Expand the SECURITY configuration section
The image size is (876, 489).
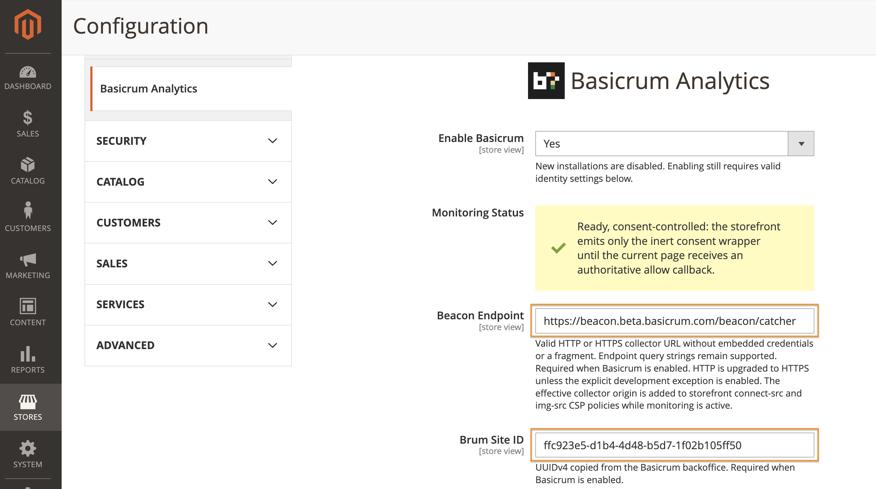[x=188, y=141]
